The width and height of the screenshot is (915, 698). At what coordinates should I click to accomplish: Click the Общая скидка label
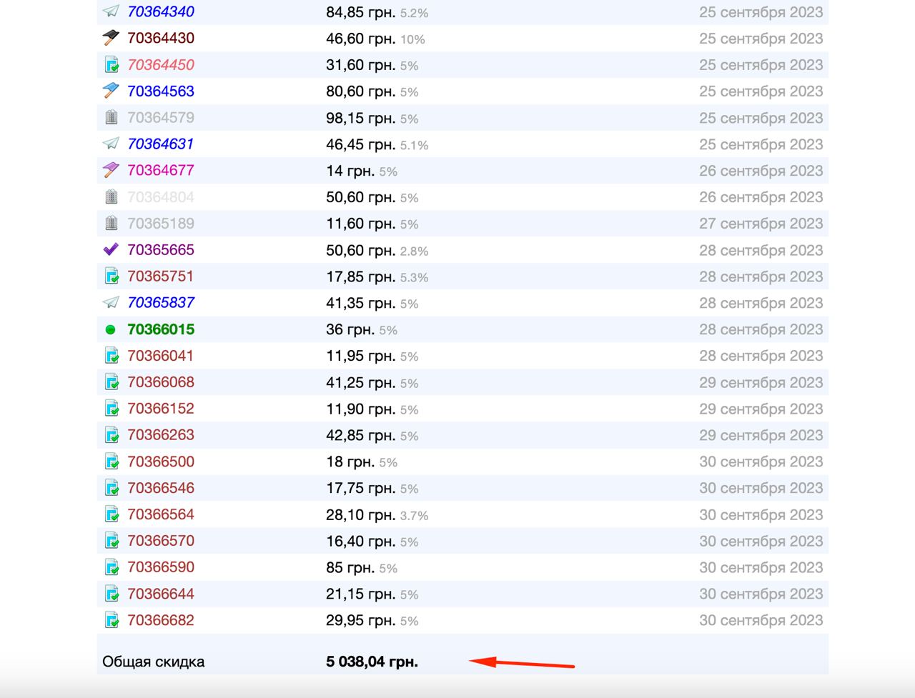tap(153, 662)
